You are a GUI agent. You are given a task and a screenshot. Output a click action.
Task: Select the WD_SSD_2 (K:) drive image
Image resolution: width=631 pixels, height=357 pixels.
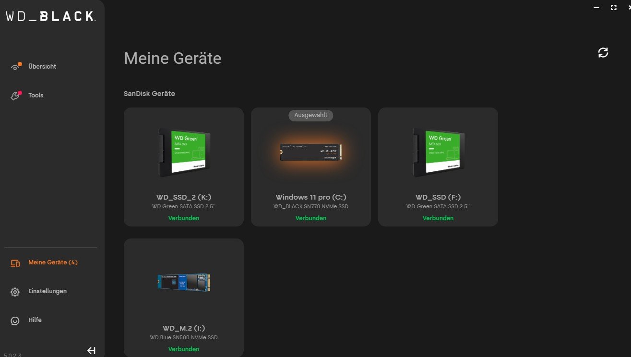coord(184,153)
